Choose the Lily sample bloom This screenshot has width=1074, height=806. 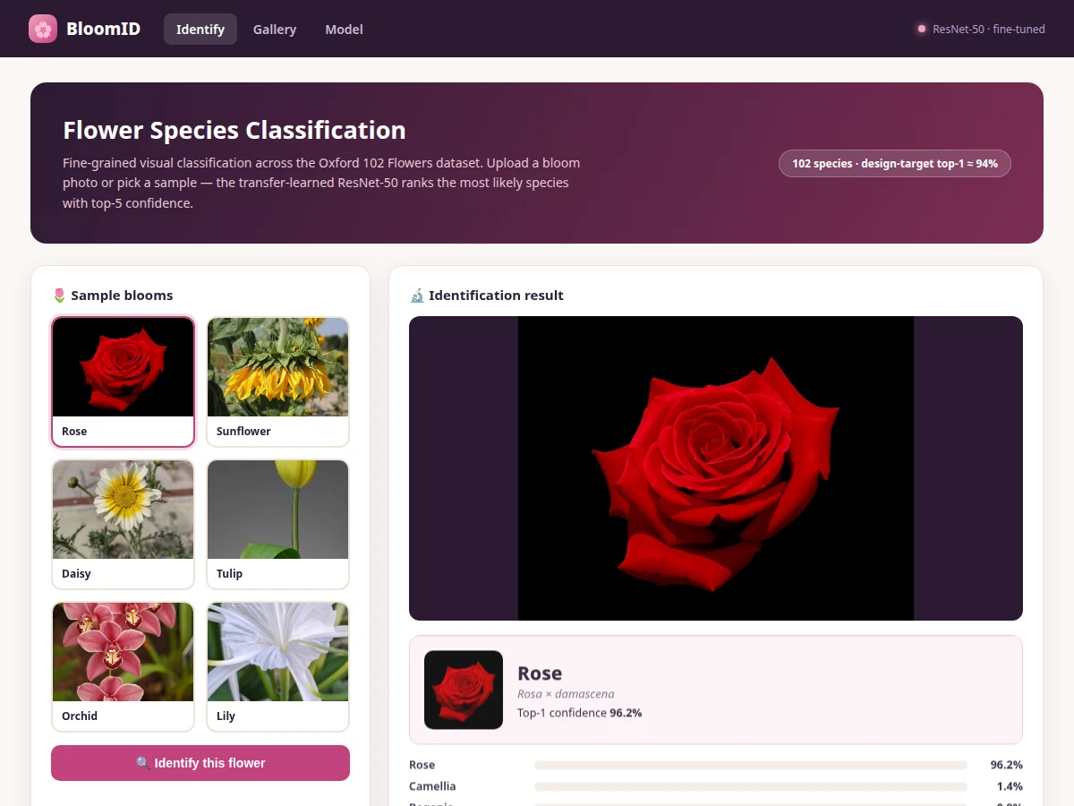click(x=277, y=666)
